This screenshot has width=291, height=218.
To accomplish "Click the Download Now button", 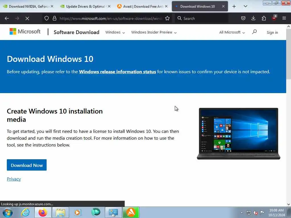I will tap(27, 165).
